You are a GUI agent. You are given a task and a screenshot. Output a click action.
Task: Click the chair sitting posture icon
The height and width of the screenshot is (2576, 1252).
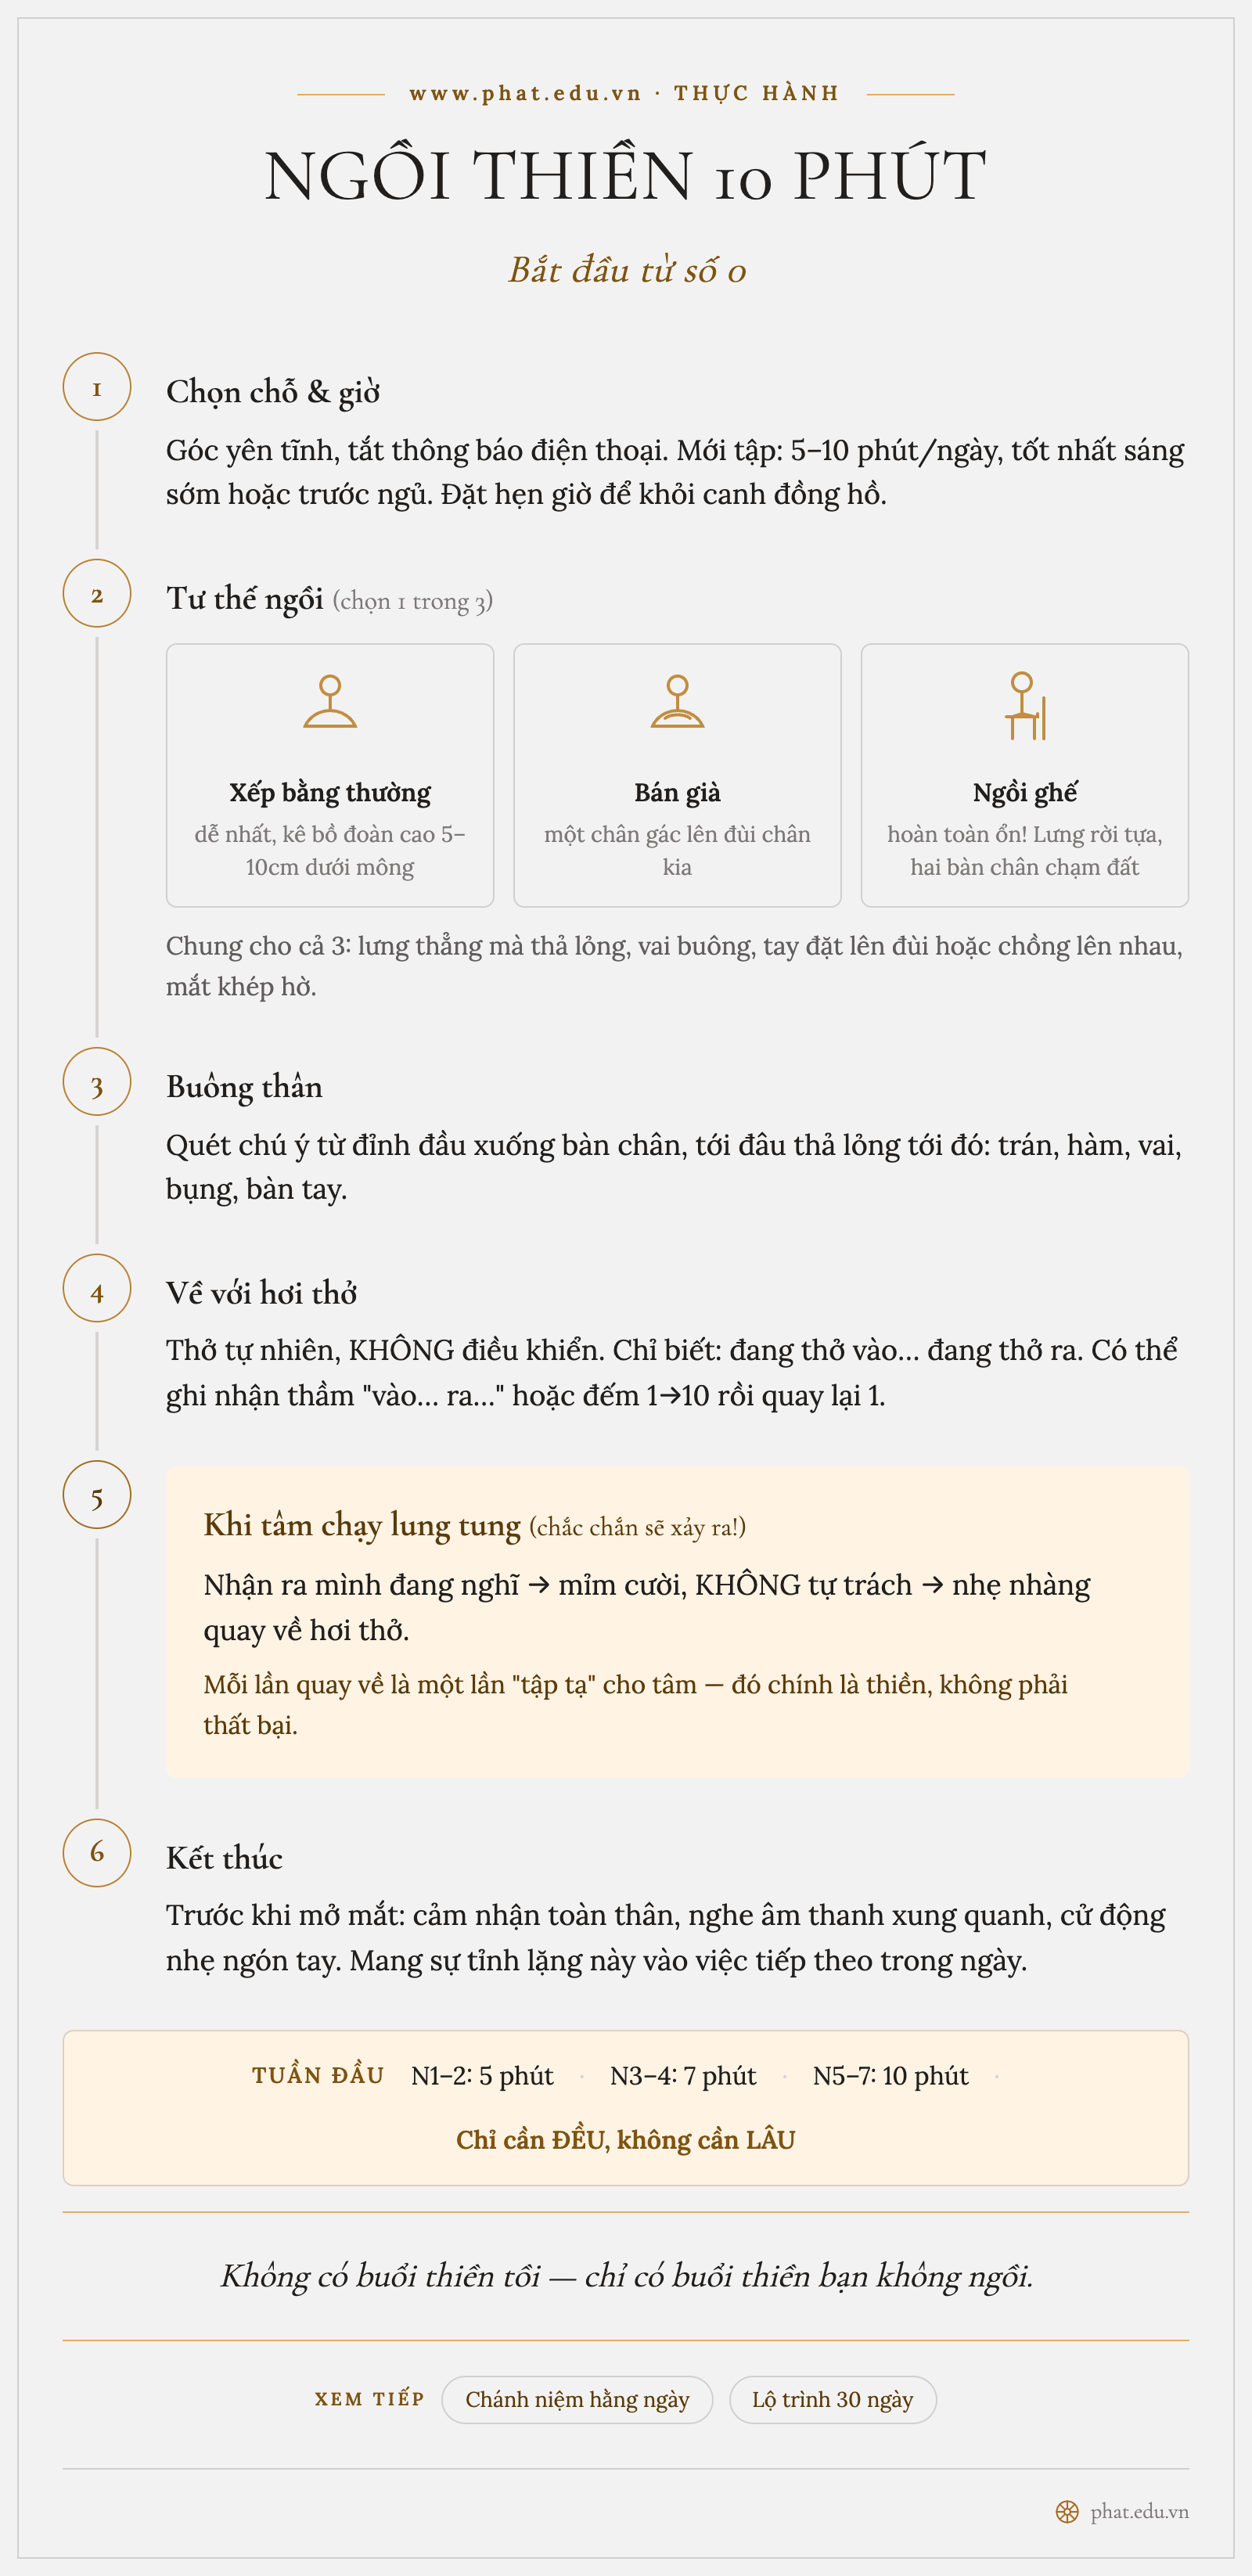(x=1025, y=706)
